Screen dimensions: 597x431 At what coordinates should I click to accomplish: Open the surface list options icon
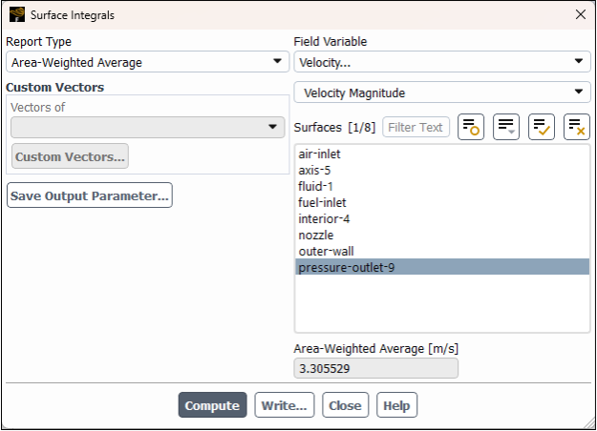[506, 127]
